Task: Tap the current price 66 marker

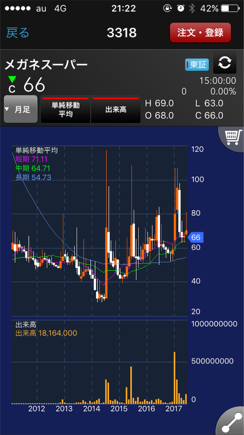Action: pos(195,237)
